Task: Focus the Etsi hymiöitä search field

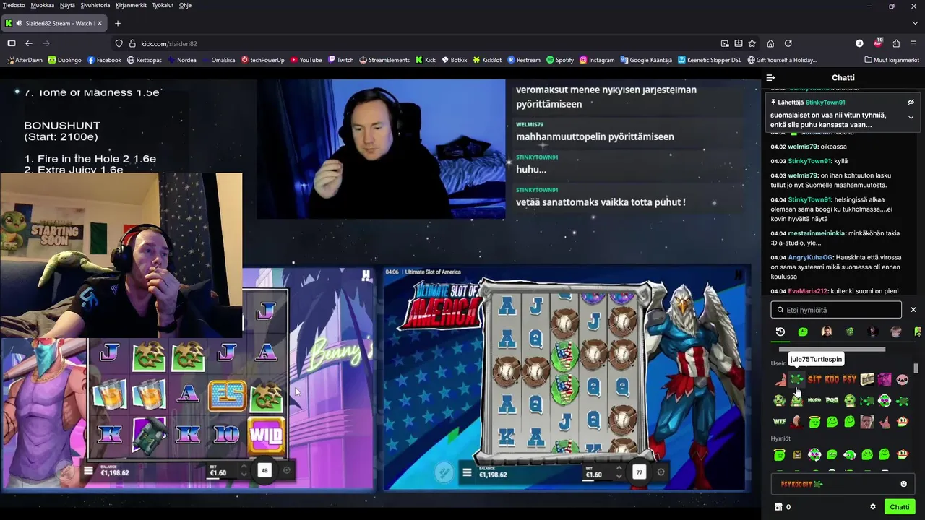Action: click(x=836, y=310)
